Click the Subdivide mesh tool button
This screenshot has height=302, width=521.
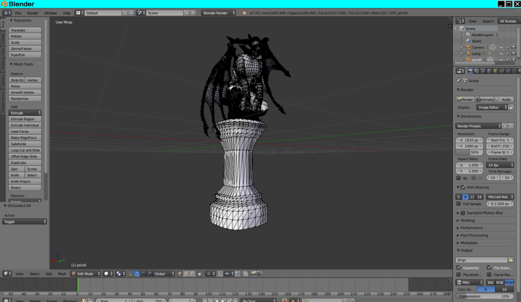tap(25, 144)
